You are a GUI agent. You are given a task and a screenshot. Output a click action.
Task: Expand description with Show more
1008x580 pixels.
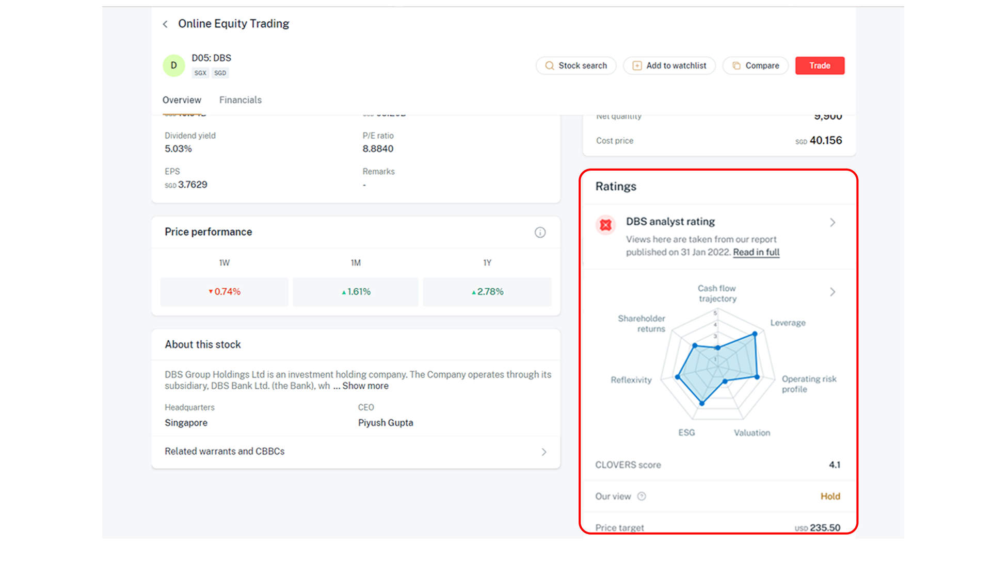(x=365, y=386)
